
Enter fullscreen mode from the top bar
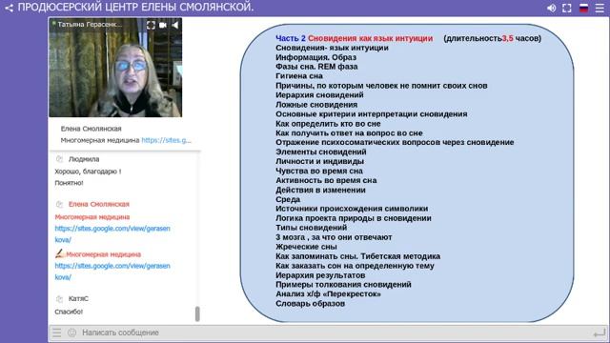point(567,8)
